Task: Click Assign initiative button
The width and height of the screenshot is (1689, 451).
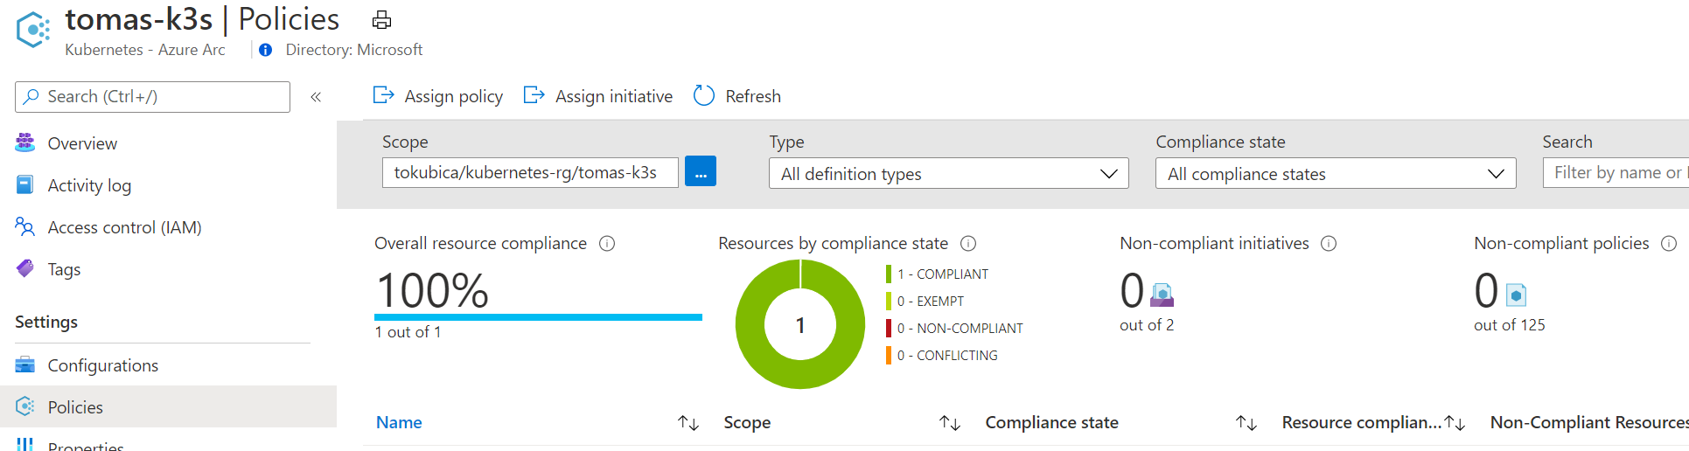Action: pos(598,96)
